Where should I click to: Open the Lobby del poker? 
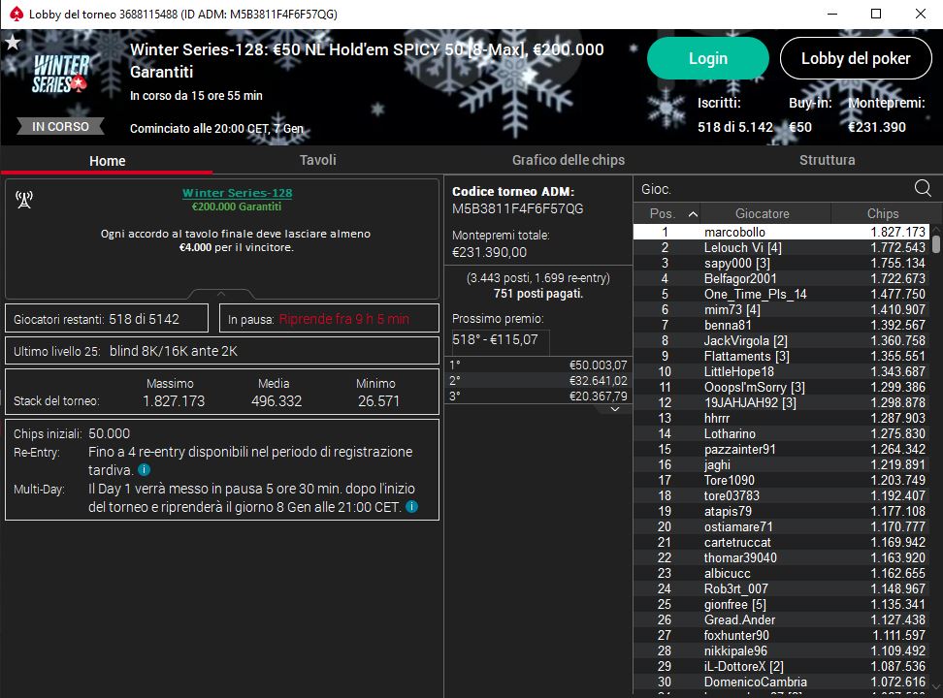pyautogui.click(x=855, y=58)
